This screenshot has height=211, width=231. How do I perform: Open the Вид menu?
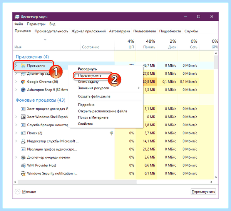tap(52, 24)
